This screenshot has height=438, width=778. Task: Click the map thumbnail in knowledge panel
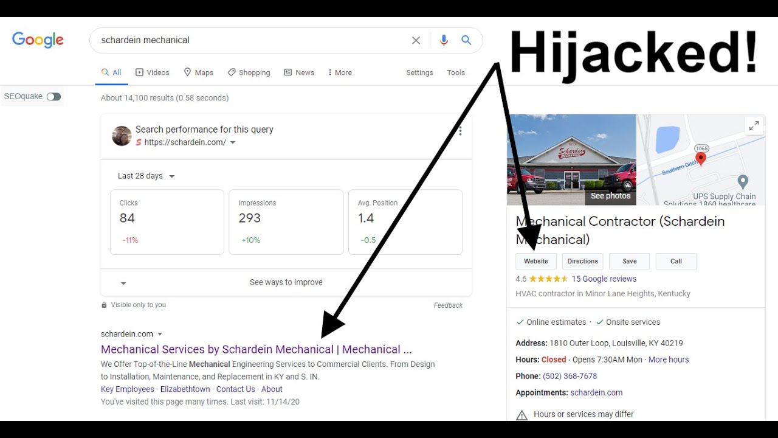pos(701,160)
